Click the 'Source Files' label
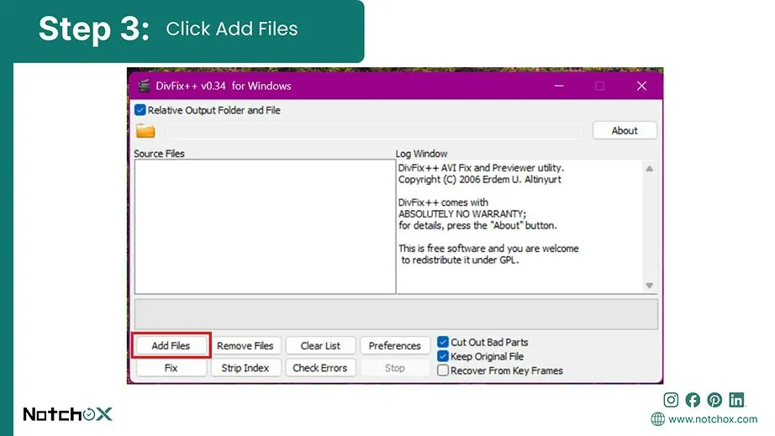 point(159,154)
